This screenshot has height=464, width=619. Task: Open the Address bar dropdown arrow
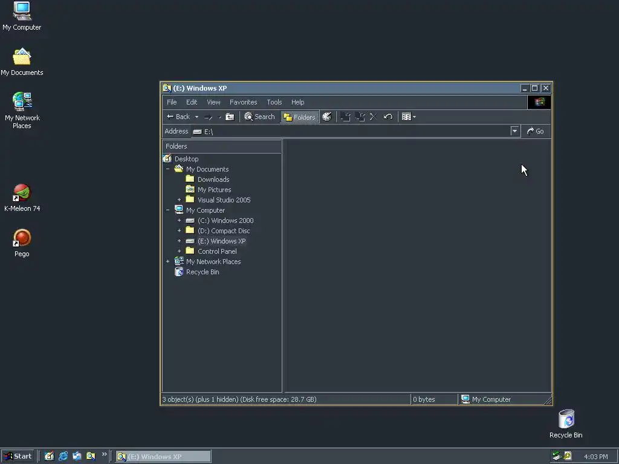(x=514, y=131)
